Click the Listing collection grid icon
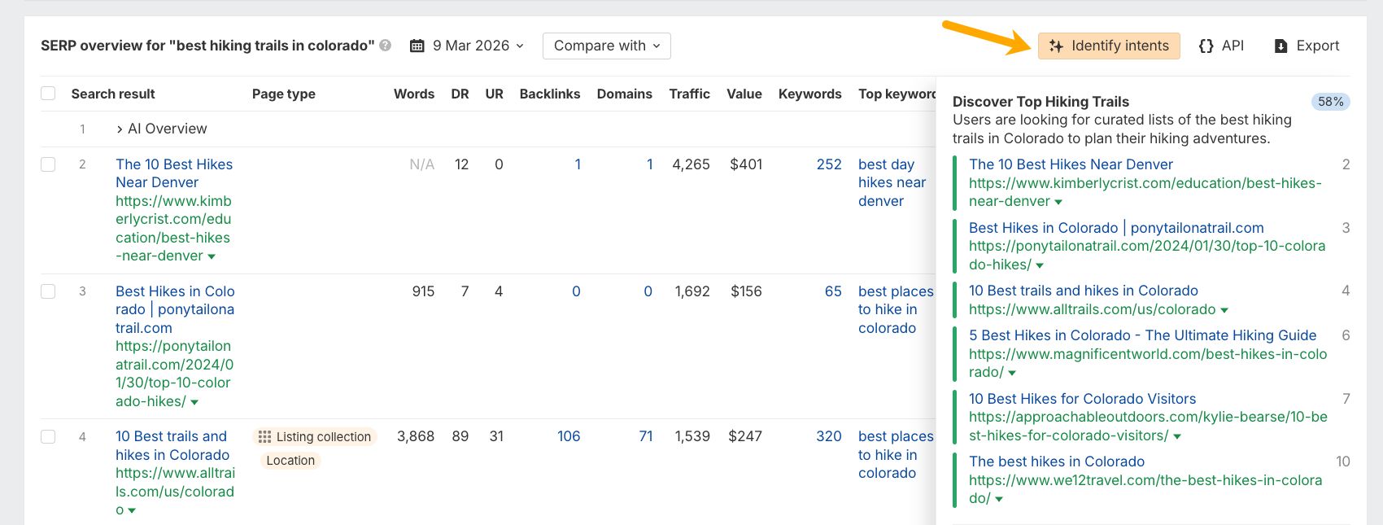Viewport: 1383px width, 525px height. (x=264, y=437)
